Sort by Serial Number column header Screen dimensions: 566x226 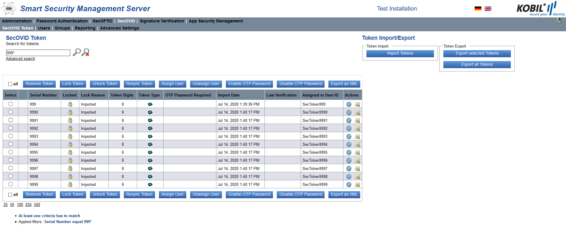(43, 95)
